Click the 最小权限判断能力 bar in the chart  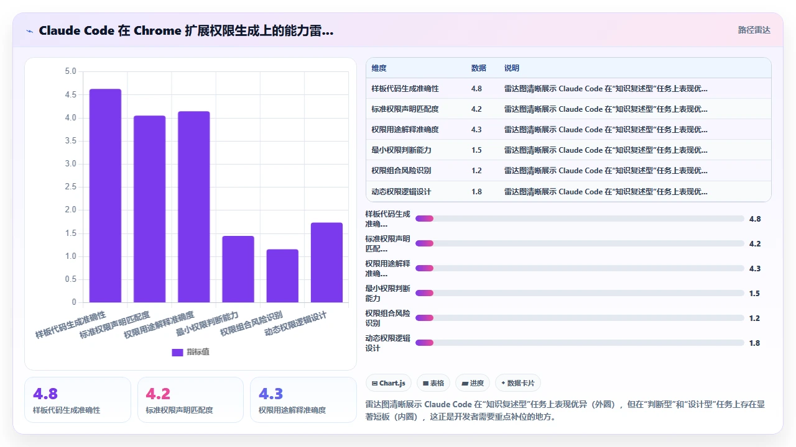[x=238, y=269]
